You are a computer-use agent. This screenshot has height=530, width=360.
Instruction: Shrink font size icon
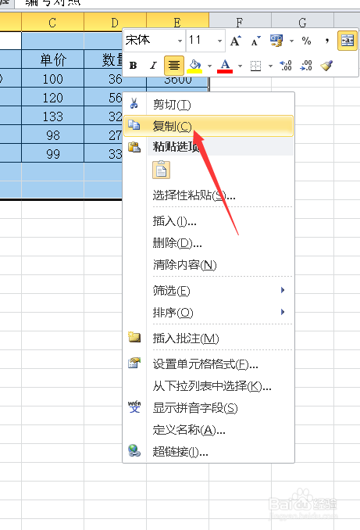coord(255,41)
